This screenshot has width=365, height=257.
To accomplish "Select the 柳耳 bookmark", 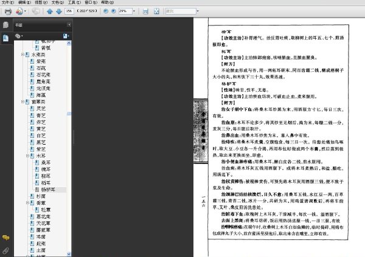I will click(46, 176).
